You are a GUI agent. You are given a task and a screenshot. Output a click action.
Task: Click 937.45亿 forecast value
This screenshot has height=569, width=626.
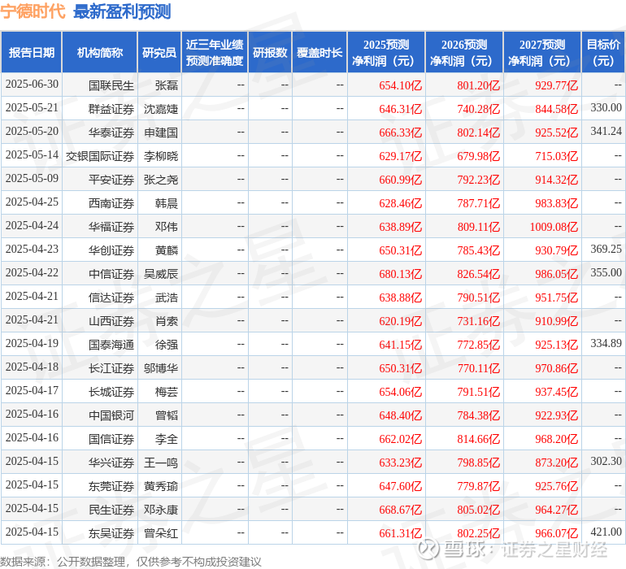point(557,392)
